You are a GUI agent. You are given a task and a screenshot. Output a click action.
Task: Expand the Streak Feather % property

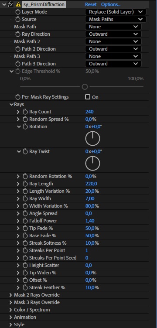tap(18, 287)
